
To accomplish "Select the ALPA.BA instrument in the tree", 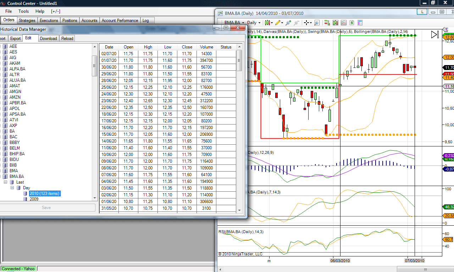I will tap(17, 69).
